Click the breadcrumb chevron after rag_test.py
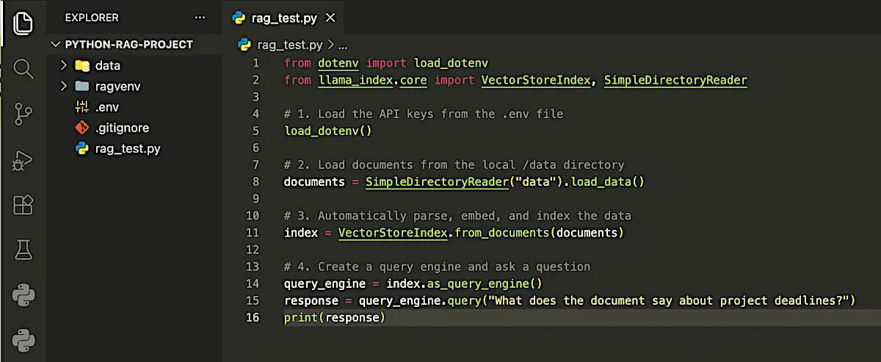This screenshot has height=362, width=881. 331,46
